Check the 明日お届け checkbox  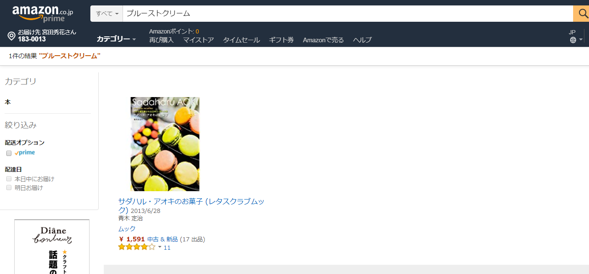(9, 188)
